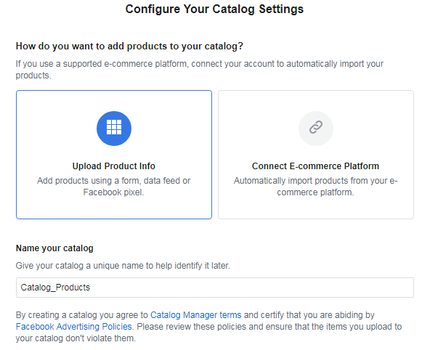Open the Catalog Manager terms link
430x350 pixels.
click(196, 315)
